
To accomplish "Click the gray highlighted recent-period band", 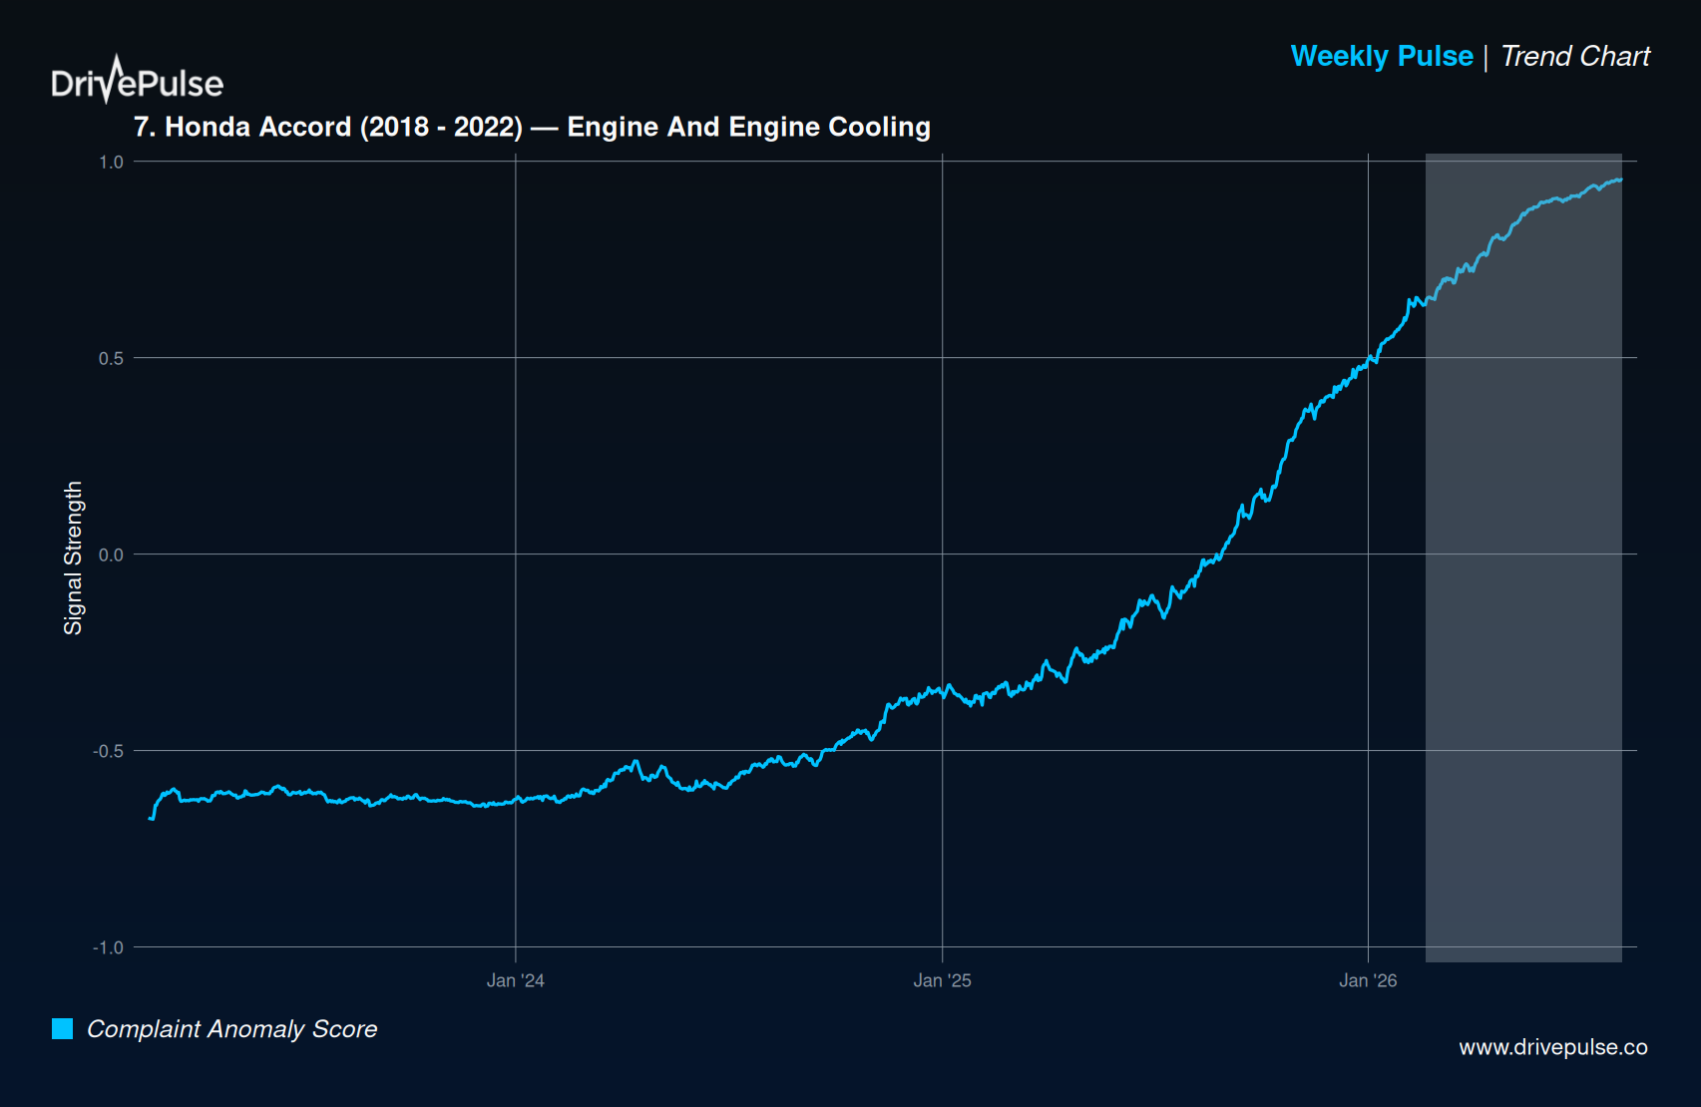I will [x=1523, y=557].
